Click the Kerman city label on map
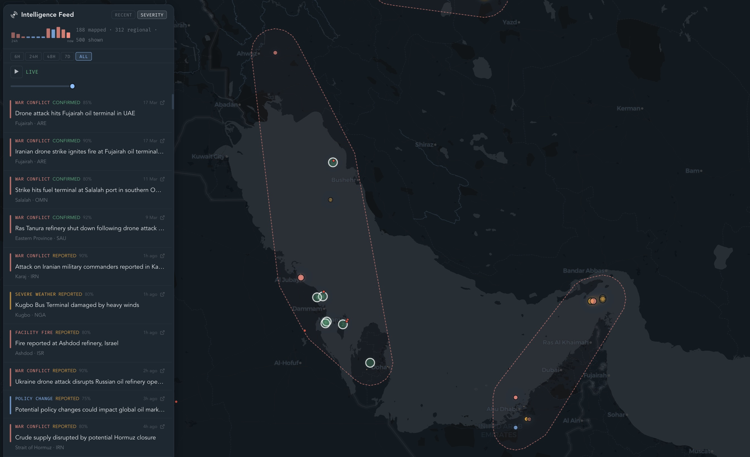 tap(629, 108)
